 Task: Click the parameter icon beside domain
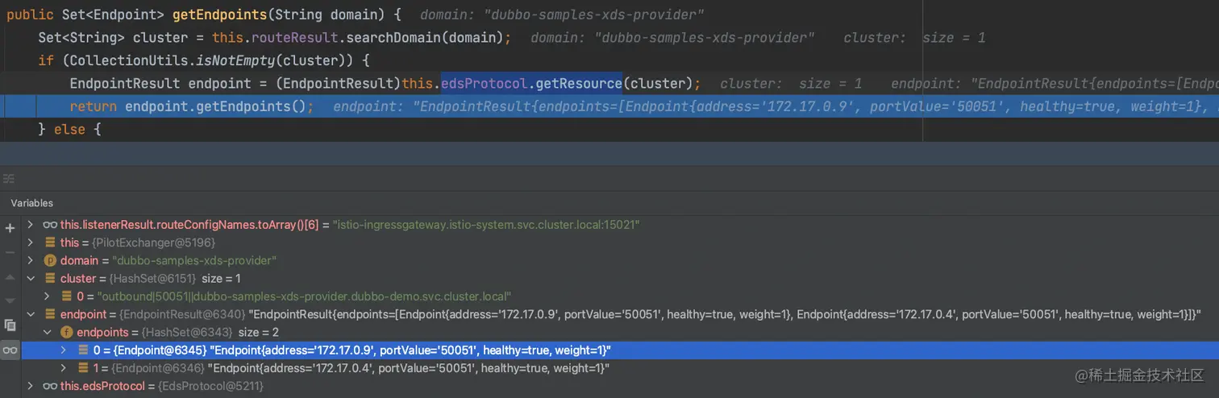pos(50,260)
